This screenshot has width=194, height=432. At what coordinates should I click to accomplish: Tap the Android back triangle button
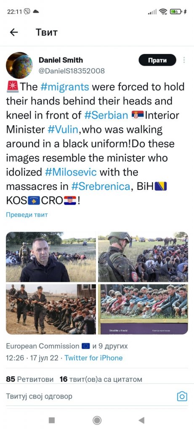[141, 420]
